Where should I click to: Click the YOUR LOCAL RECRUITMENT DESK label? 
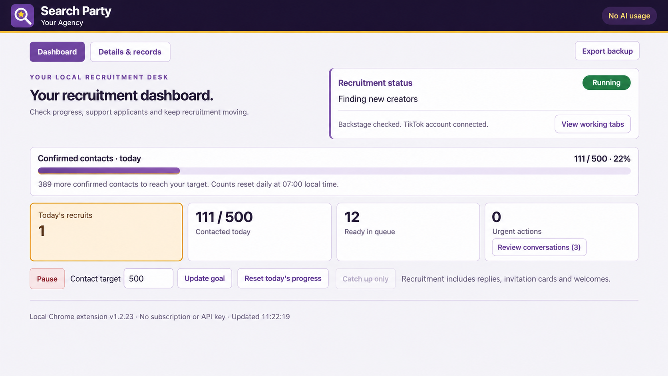click(x=99, y=77)
